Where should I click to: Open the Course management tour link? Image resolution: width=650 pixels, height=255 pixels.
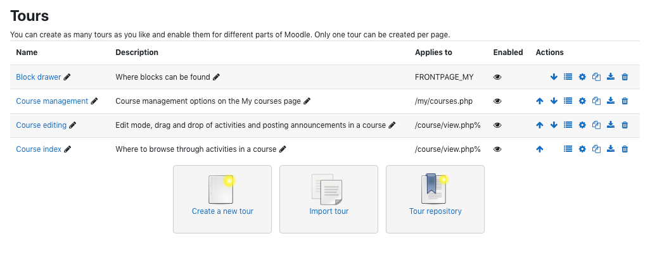[52, 101]
